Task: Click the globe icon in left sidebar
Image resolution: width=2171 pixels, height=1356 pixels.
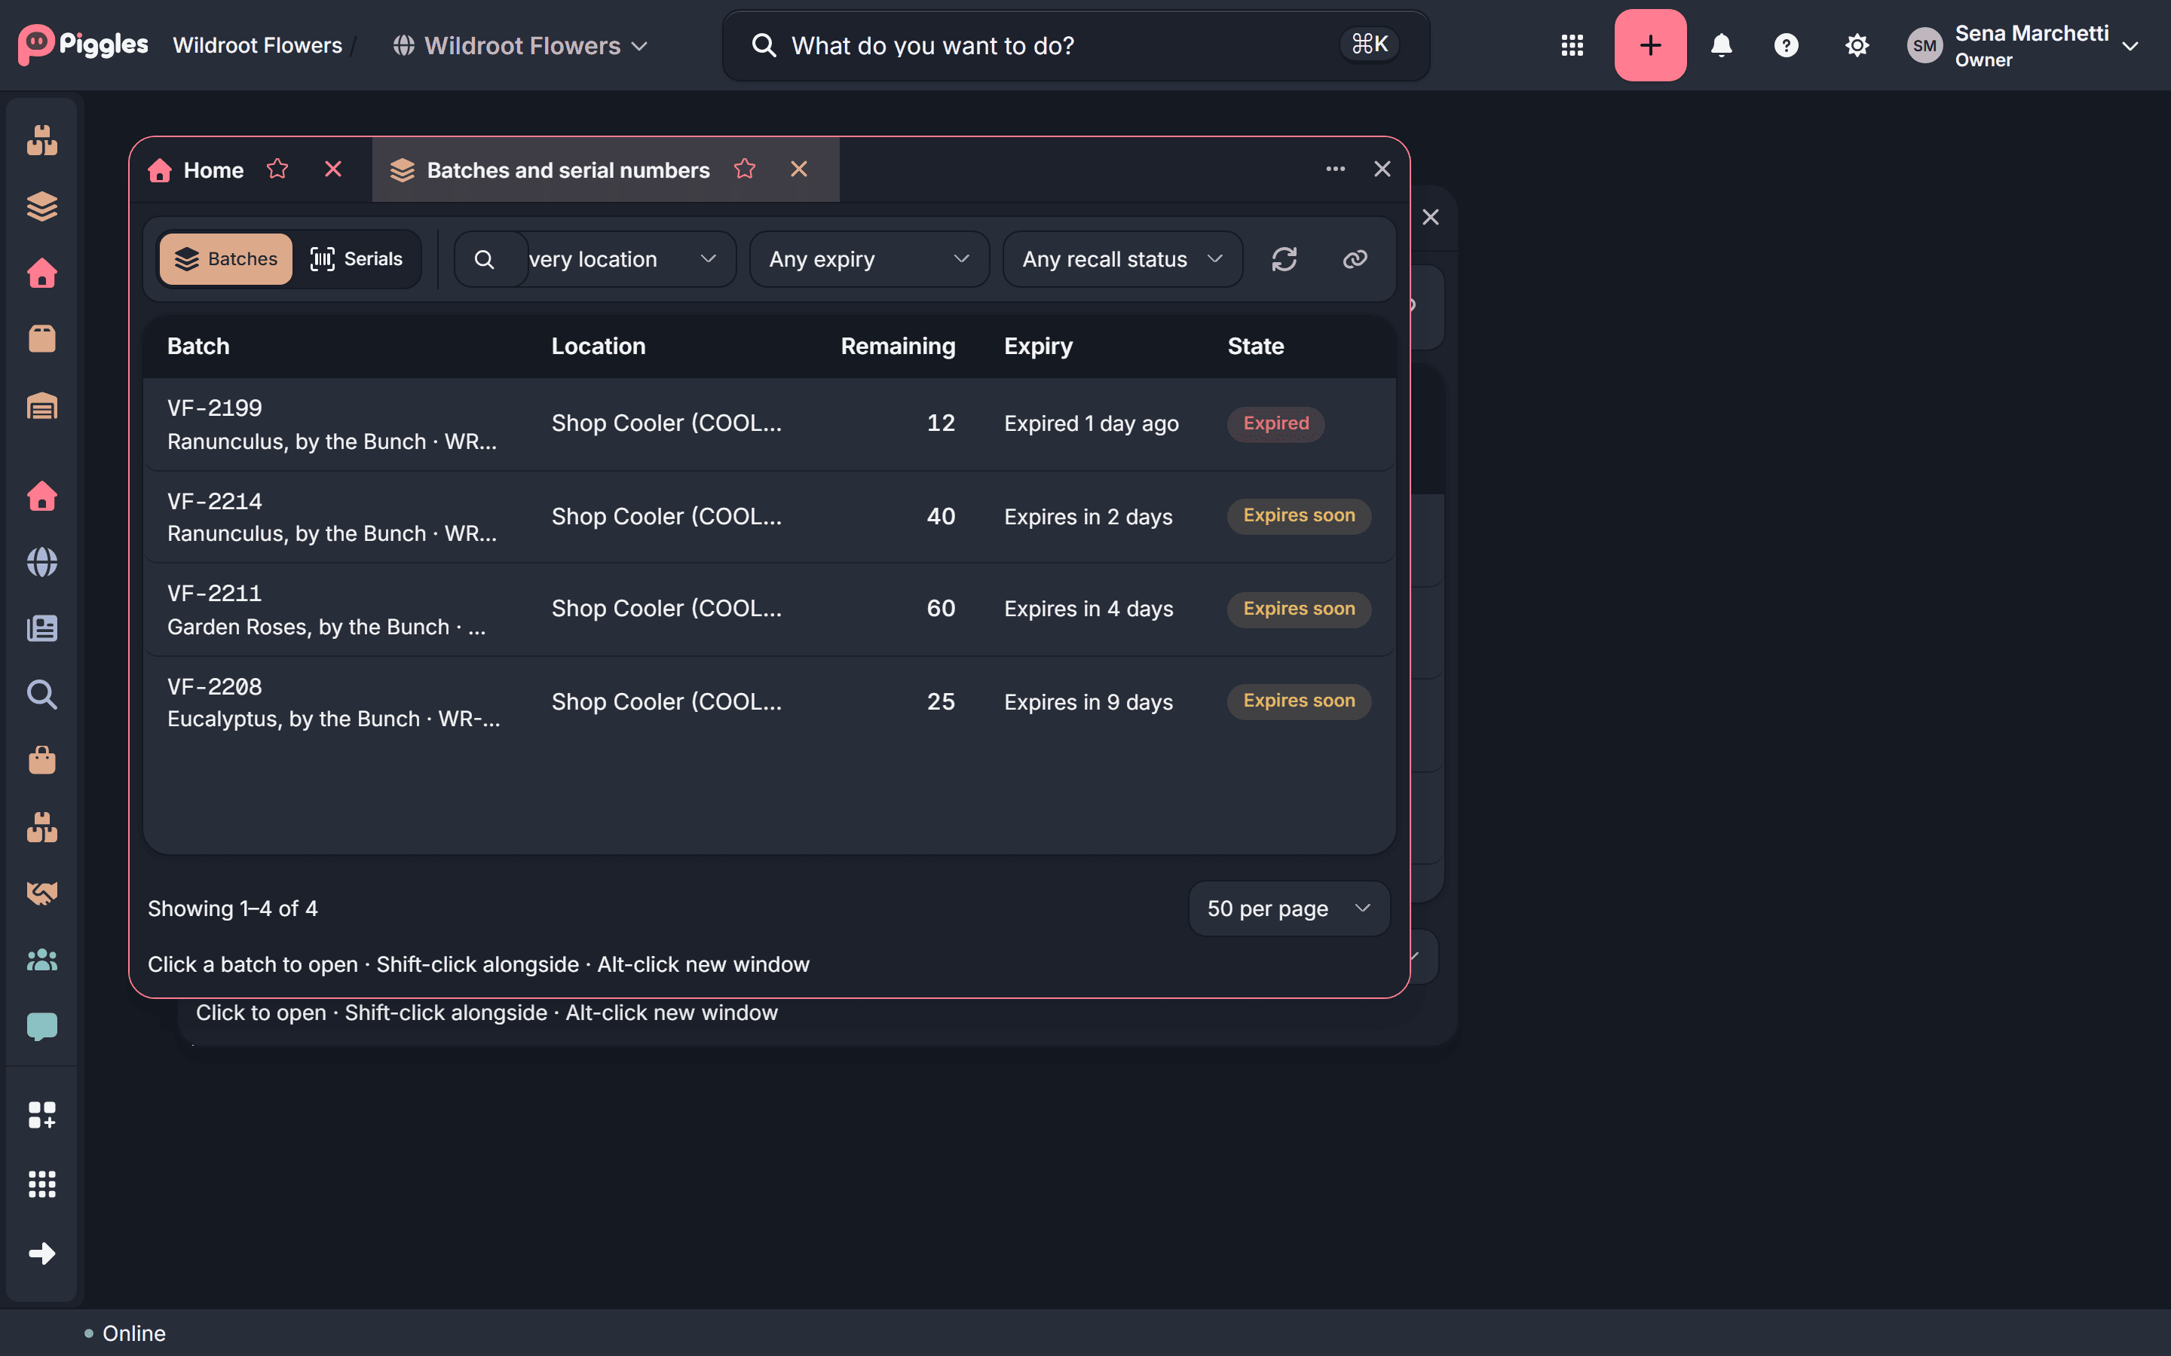Action: point(42,562)
